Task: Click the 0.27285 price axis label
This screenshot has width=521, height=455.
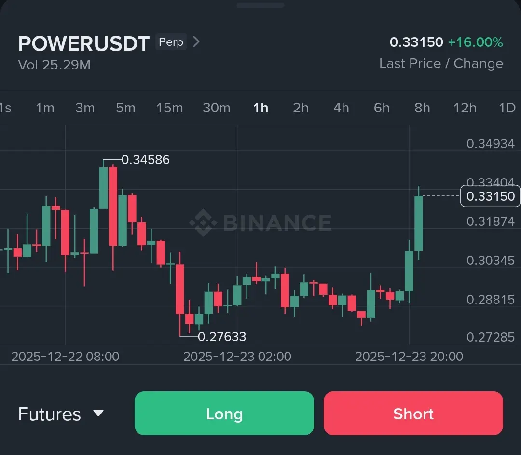Action: click(491, 337)
